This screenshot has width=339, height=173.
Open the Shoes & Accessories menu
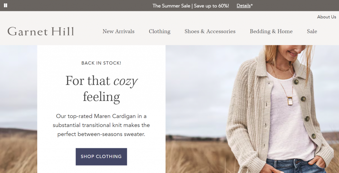(210, 31)
